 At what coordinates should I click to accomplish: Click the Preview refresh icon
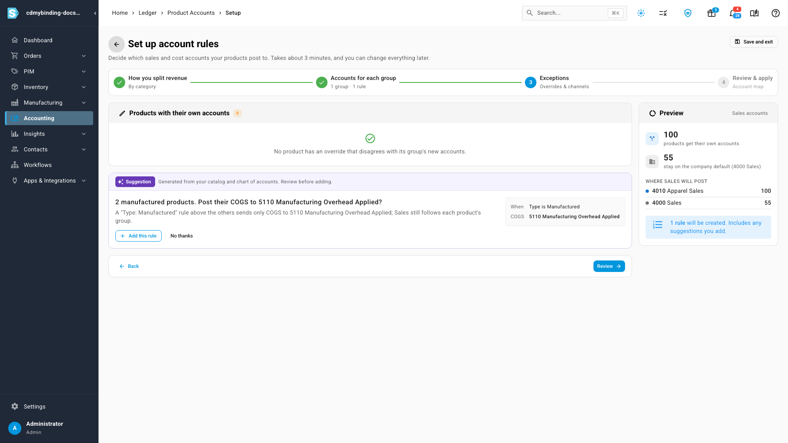[x=653, y=113]
